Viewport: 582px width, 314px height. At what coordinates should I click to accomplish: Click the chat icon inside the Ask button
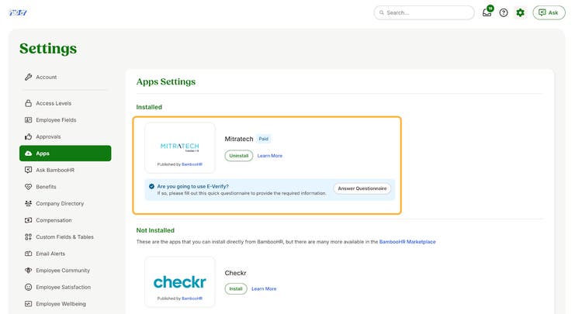point(542,12)
